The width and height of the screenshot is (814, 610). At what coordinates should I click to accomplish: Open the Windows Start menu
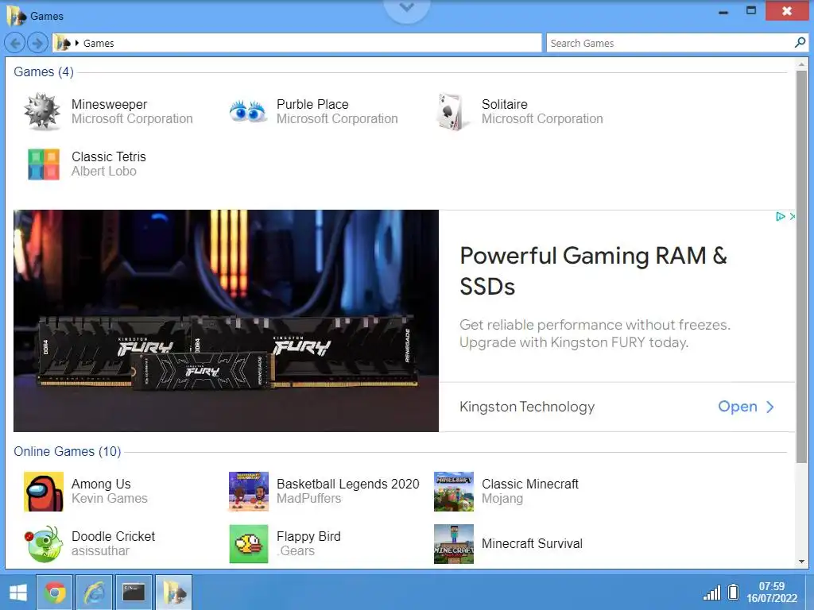pyautogui.click(x=18, y=593)
